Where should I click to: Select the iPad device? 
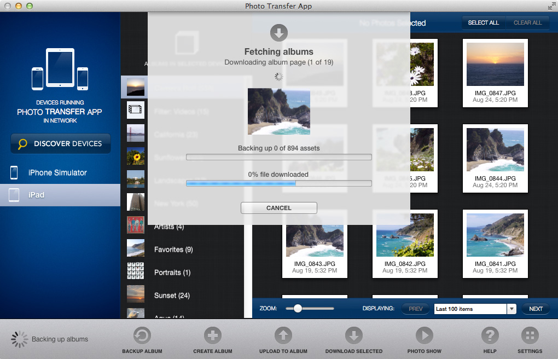tap(60, 195)
